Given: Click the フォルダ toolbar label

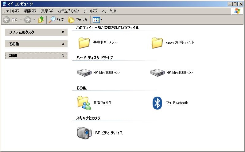Looking at the screenshot, I should [x=81, y=20].
